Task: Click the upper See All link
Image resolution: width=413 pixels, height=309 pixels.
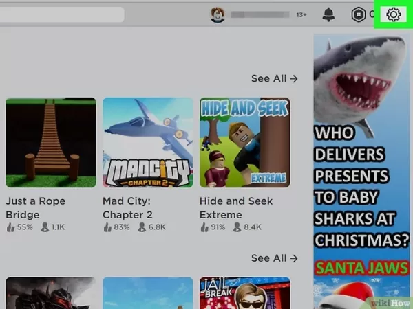Action: click(x=275, y=78)
